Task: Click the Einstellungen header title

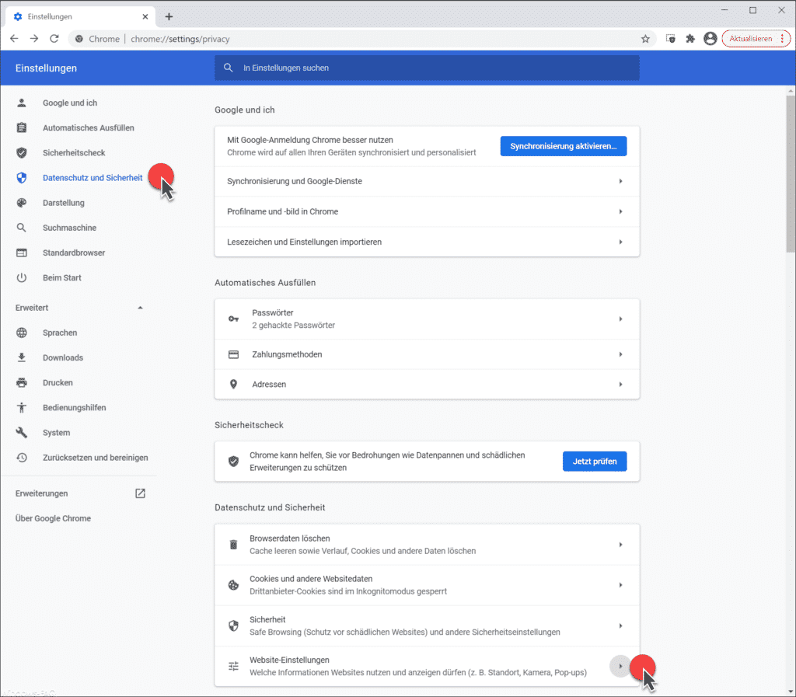Action: (46, 68)
